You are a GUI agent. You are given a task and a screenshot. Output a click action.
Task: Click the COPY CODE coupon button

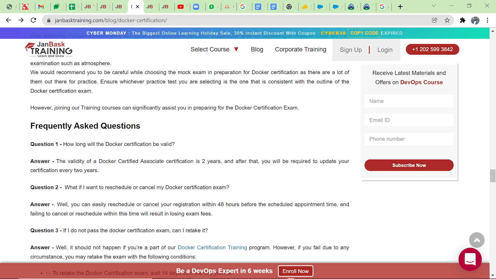[364, 33]
